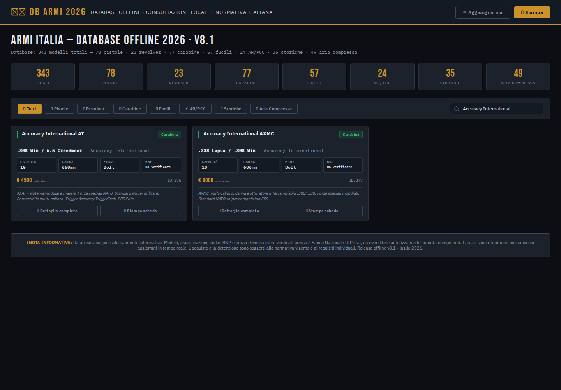Show Aria Compressa models

274,109
